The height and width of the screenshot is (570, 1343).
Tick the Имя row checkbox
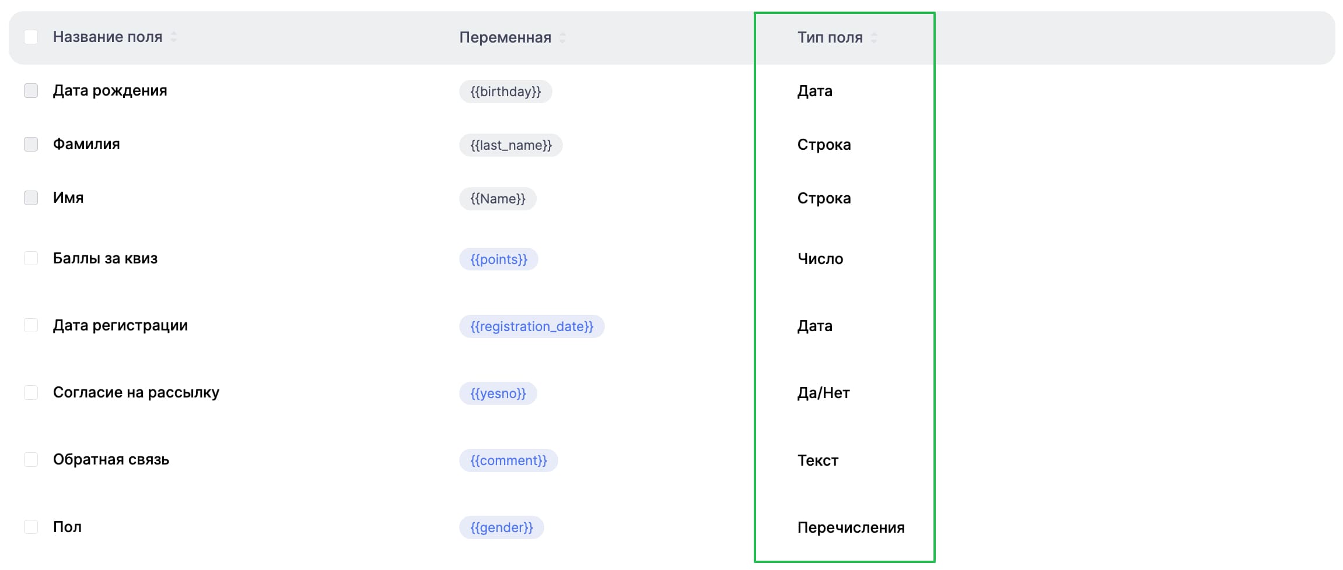(x=31, y=198)
